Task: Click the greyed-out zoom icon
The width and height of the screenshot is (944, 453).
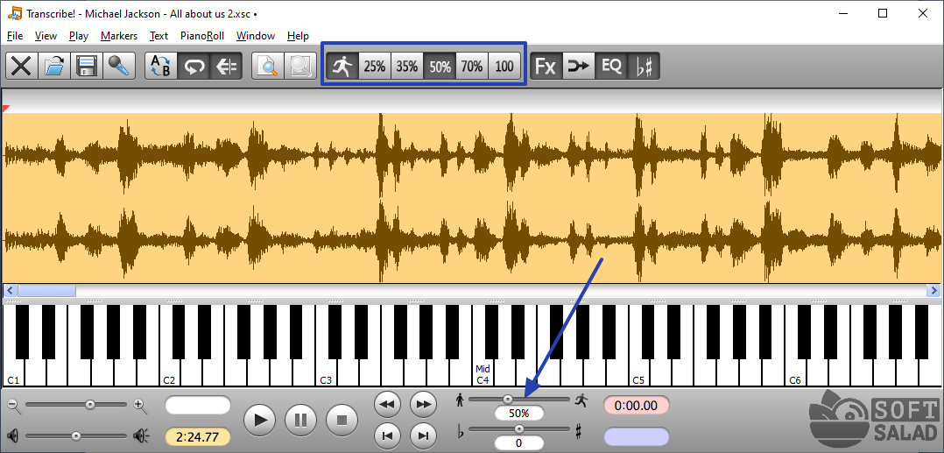Action: 299,66
